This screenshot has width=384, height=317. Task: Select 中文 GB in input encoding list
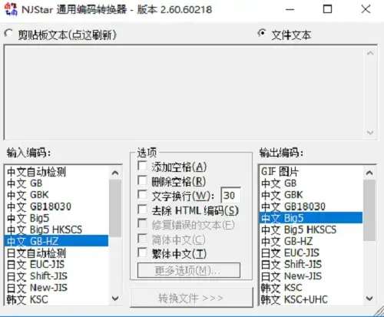pos(57,183)
